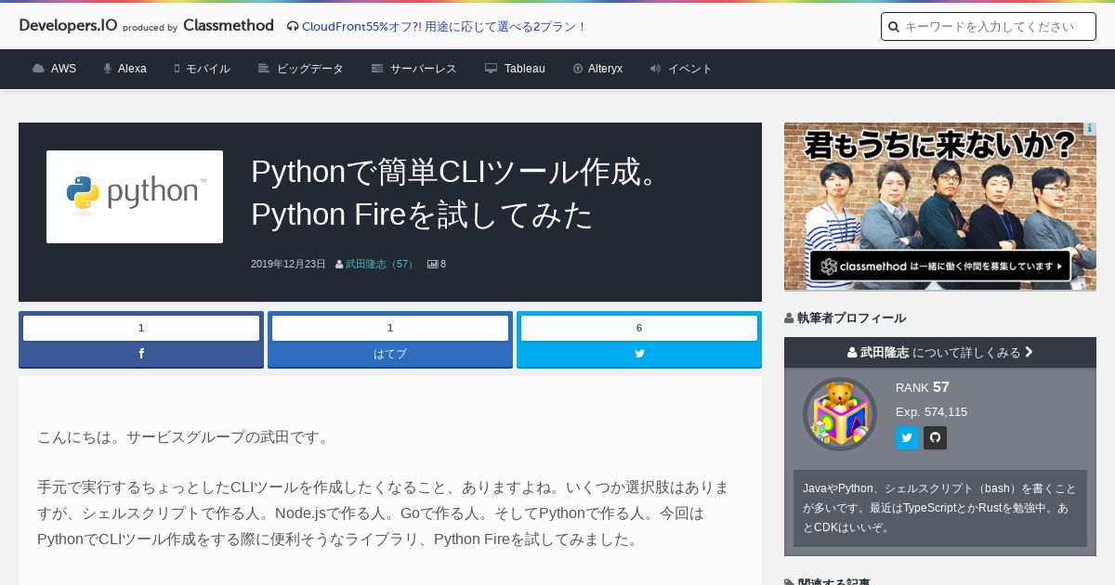Open the CloudFront 55% off announcement link
This screenshot has width=1115, height=585.
tap(444, 26)
